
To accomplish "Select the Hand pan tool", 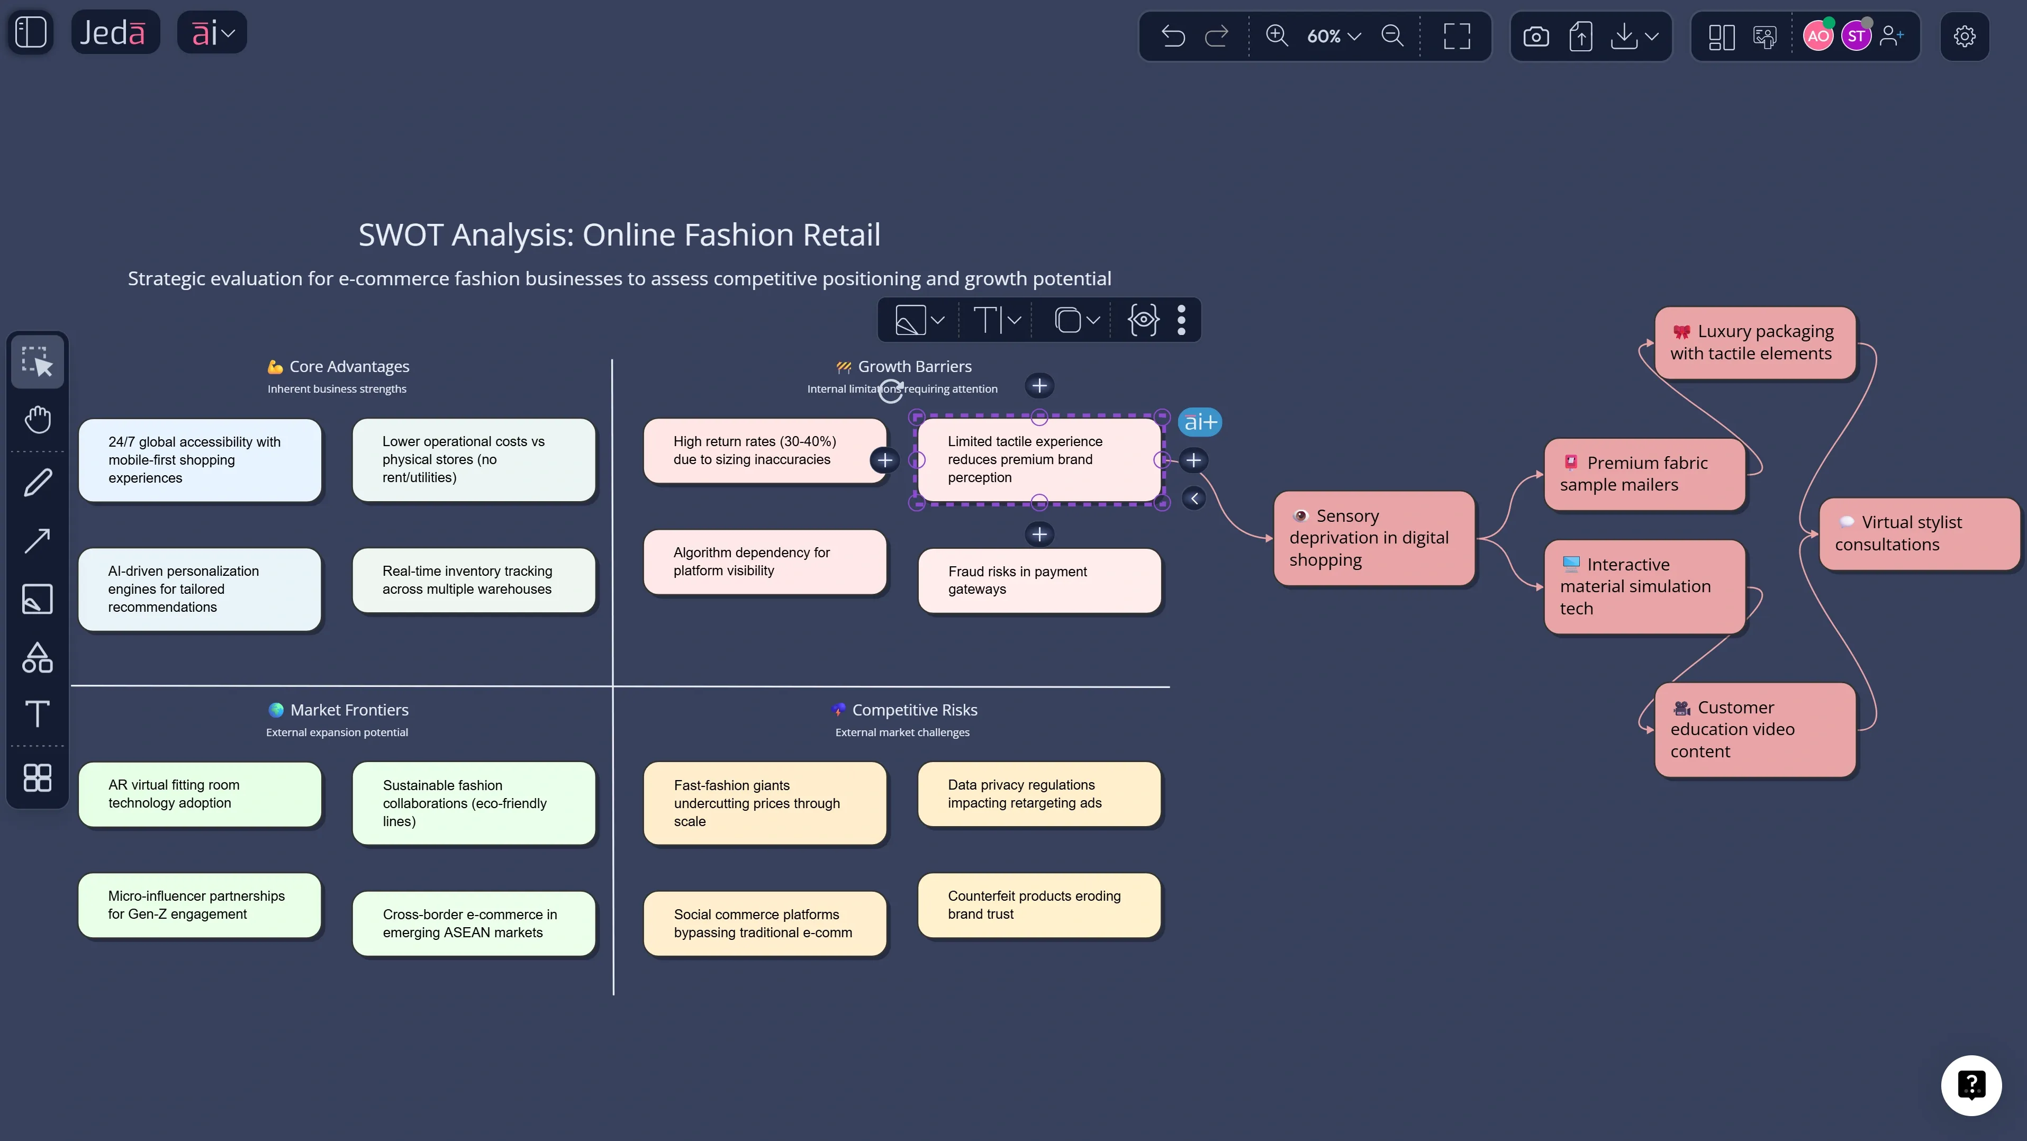I will [37, 420].
